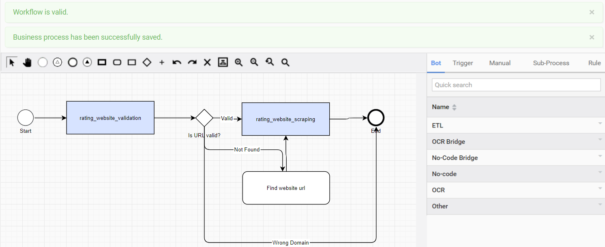605x247 pixels.
Task: Undo the last diagram change
Action: tap(177, 62)
